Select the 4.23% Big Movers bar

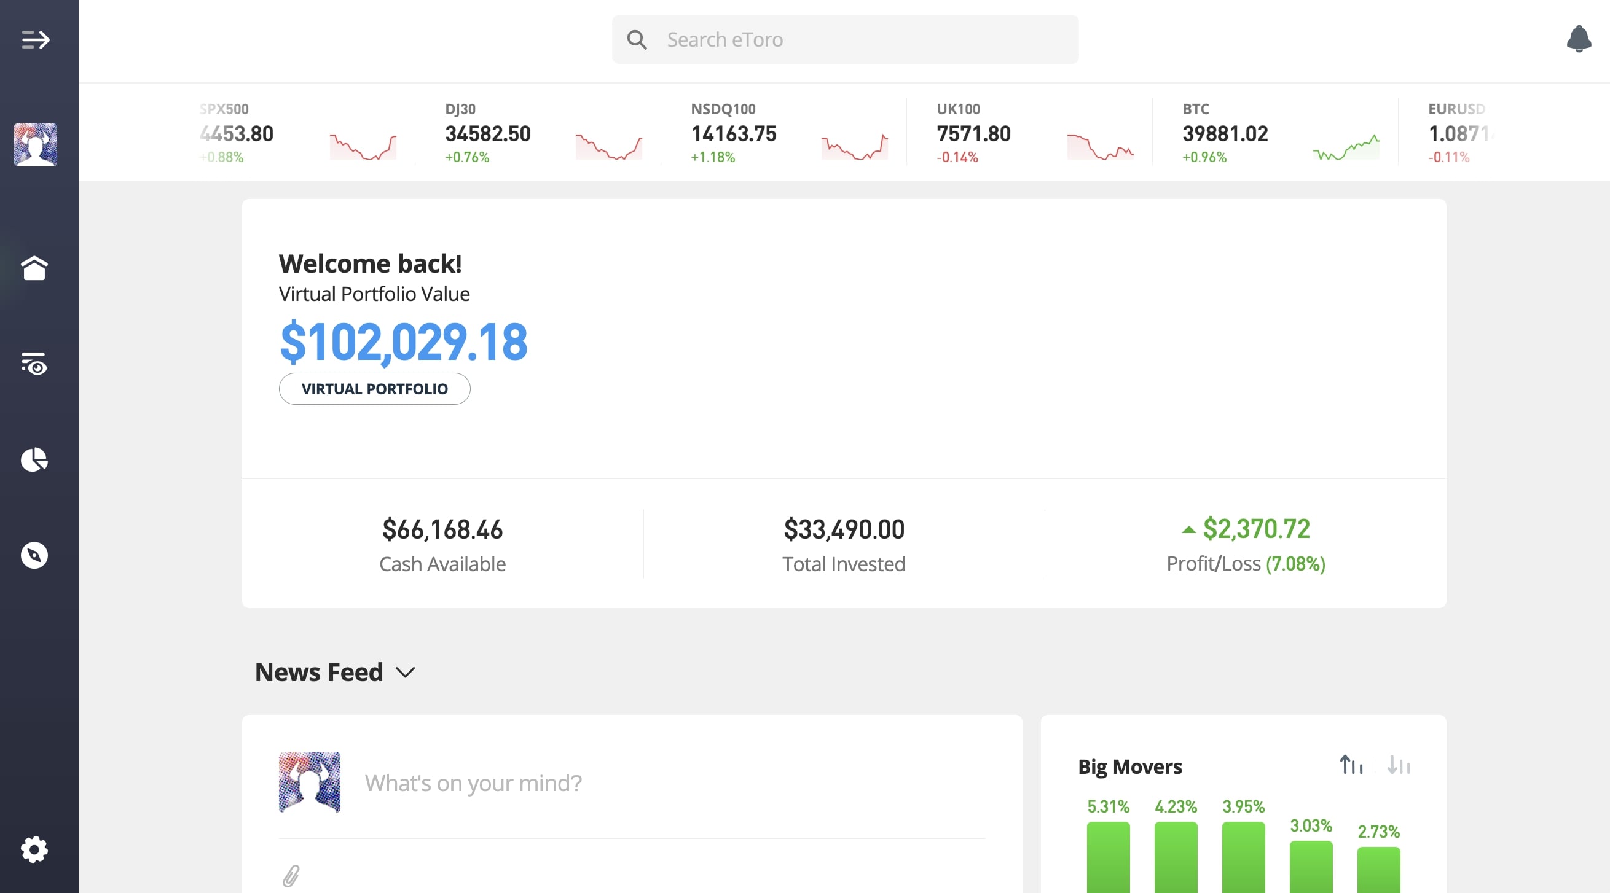pyautogui.click(x=1176, y=857)
